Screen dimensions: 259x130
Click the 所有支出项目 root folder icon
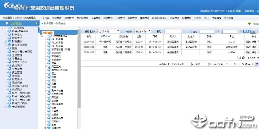pyautogui.click(x=50, y=36)
